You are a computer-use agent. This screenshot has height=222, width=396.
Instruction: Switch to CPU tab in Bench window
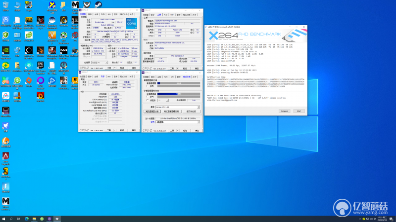coord(146,77)
